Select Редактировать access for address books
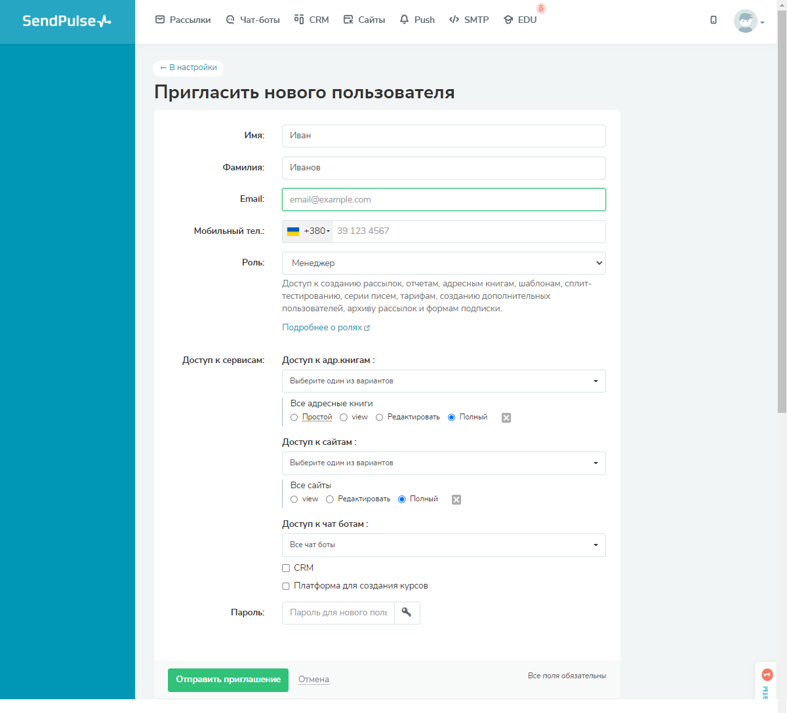This screenshot has height=713, width=787. (x=379, y=417)
